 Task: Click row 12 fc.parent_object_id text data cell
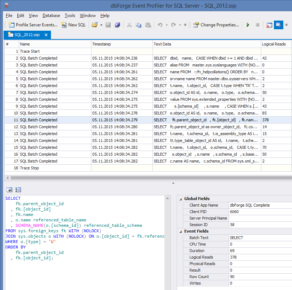[x=207, y=127]
